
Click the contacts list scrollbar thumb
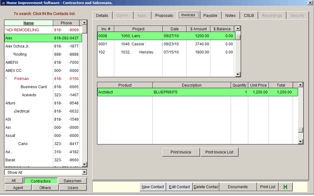84,29
